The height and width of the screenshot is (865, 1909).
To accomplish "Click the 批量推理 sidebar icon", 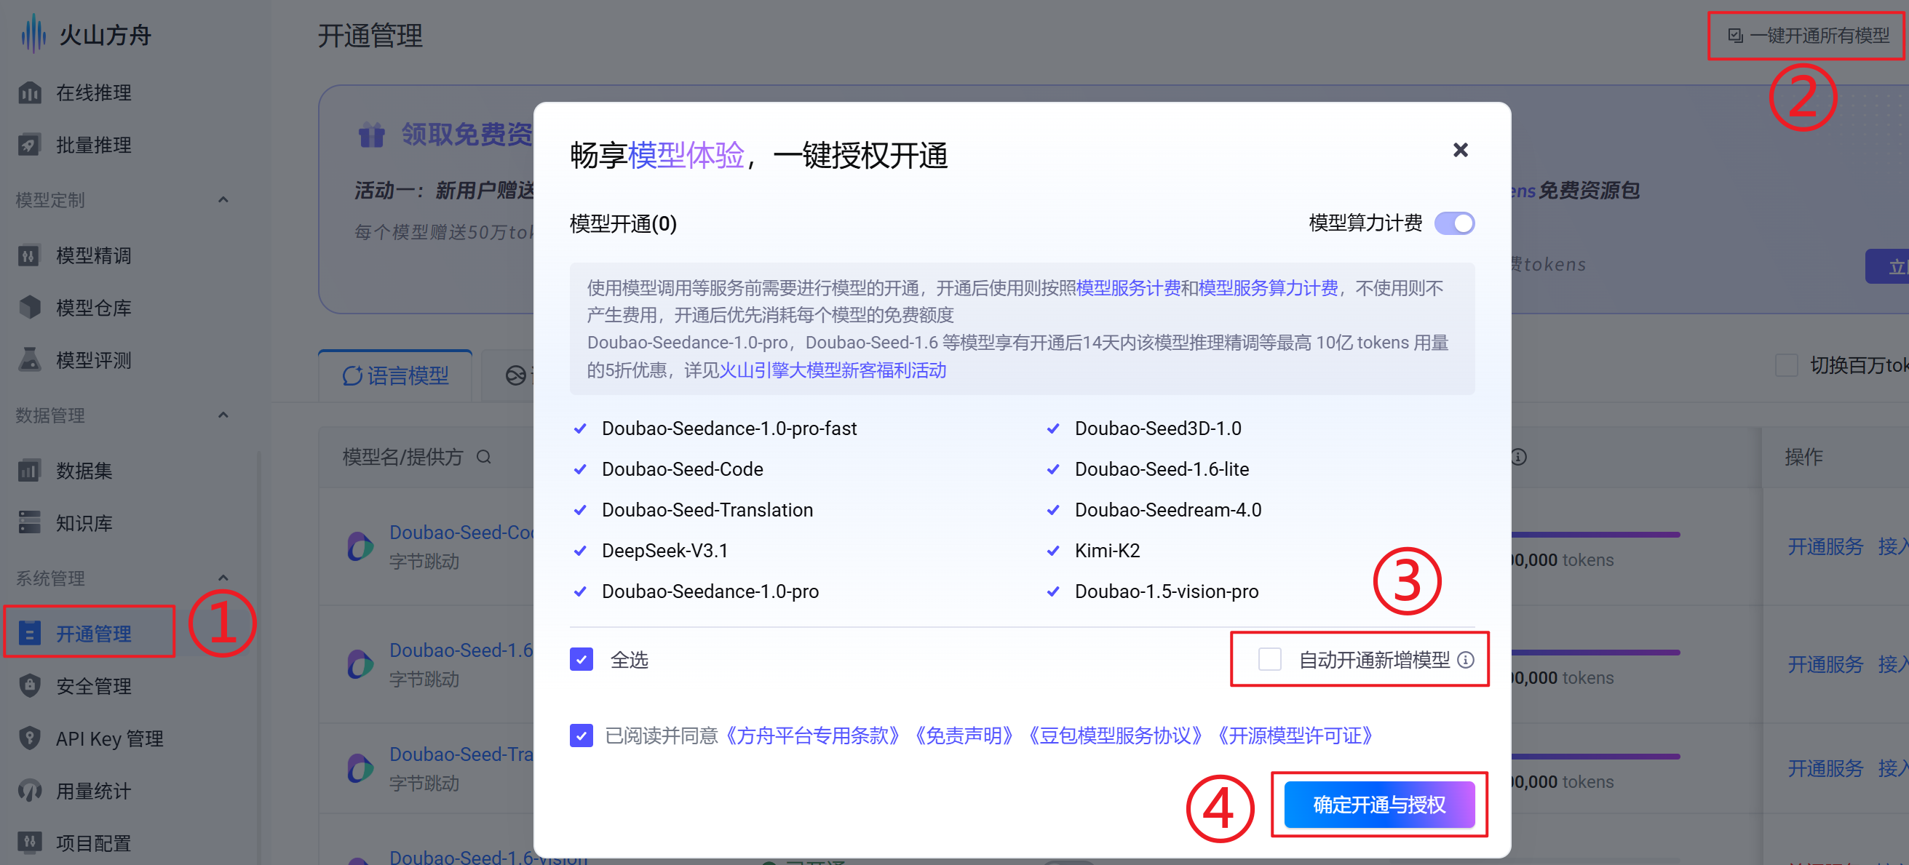I will click(x=30, y=146).
